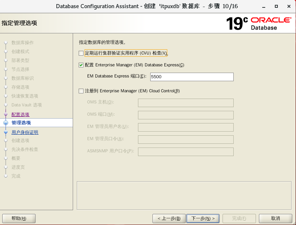Click 快速恢复选项 step in sidebar
This screenshot has height=225, width=296.
click(x=25, y=96)
